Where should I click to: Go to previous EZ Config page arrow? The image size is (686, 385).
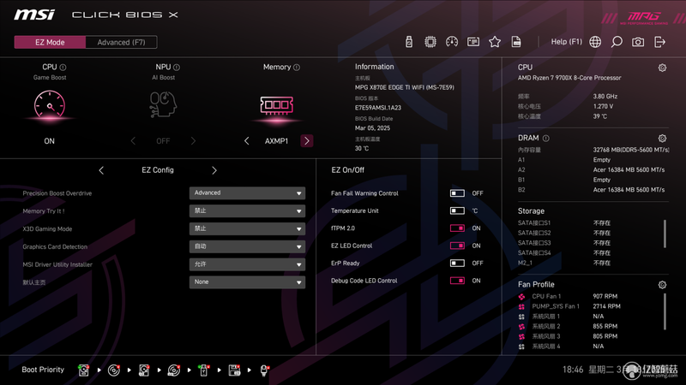coord(101,170)
